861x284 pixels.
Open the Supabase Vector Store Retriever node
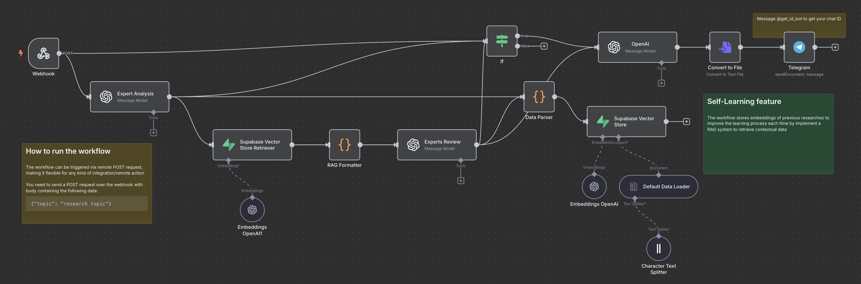pyautogui.click(x=252, y=145)
